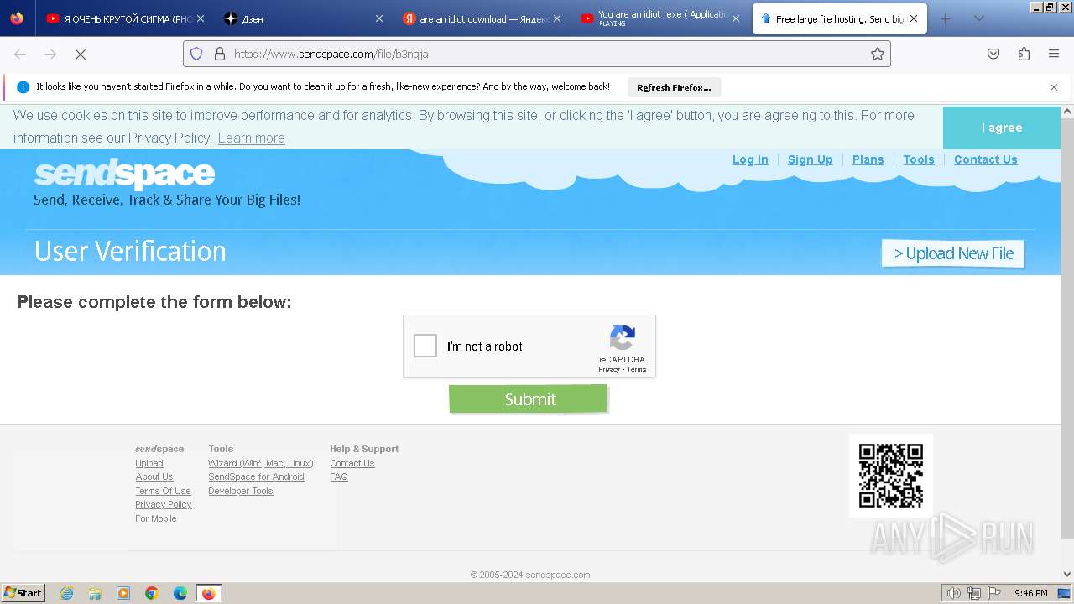1074x604 pixels.
Task: Click the Upload New File button
Action: [953, 253]
